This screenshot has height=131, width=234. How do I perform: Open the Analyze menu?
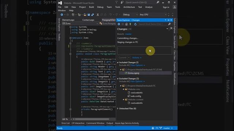click(149, 7)
